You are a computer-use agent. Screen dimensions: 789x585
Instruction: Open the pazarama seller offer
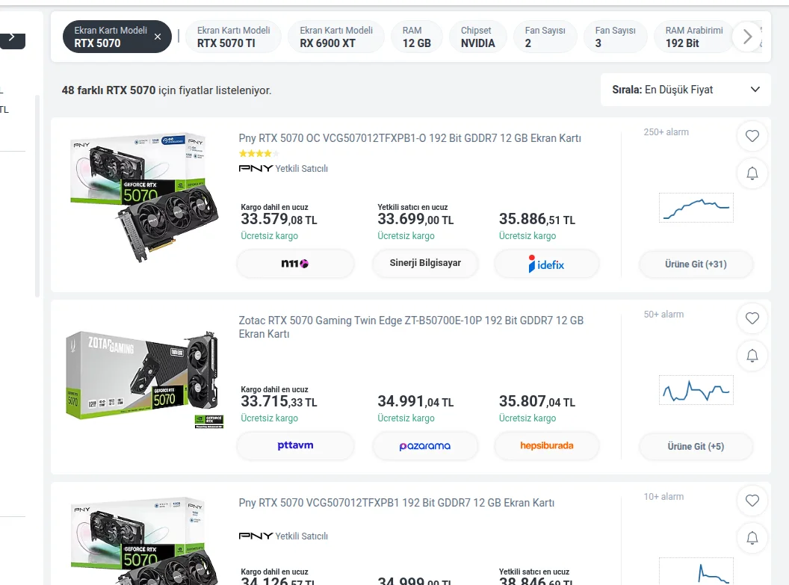click(425, 446)
